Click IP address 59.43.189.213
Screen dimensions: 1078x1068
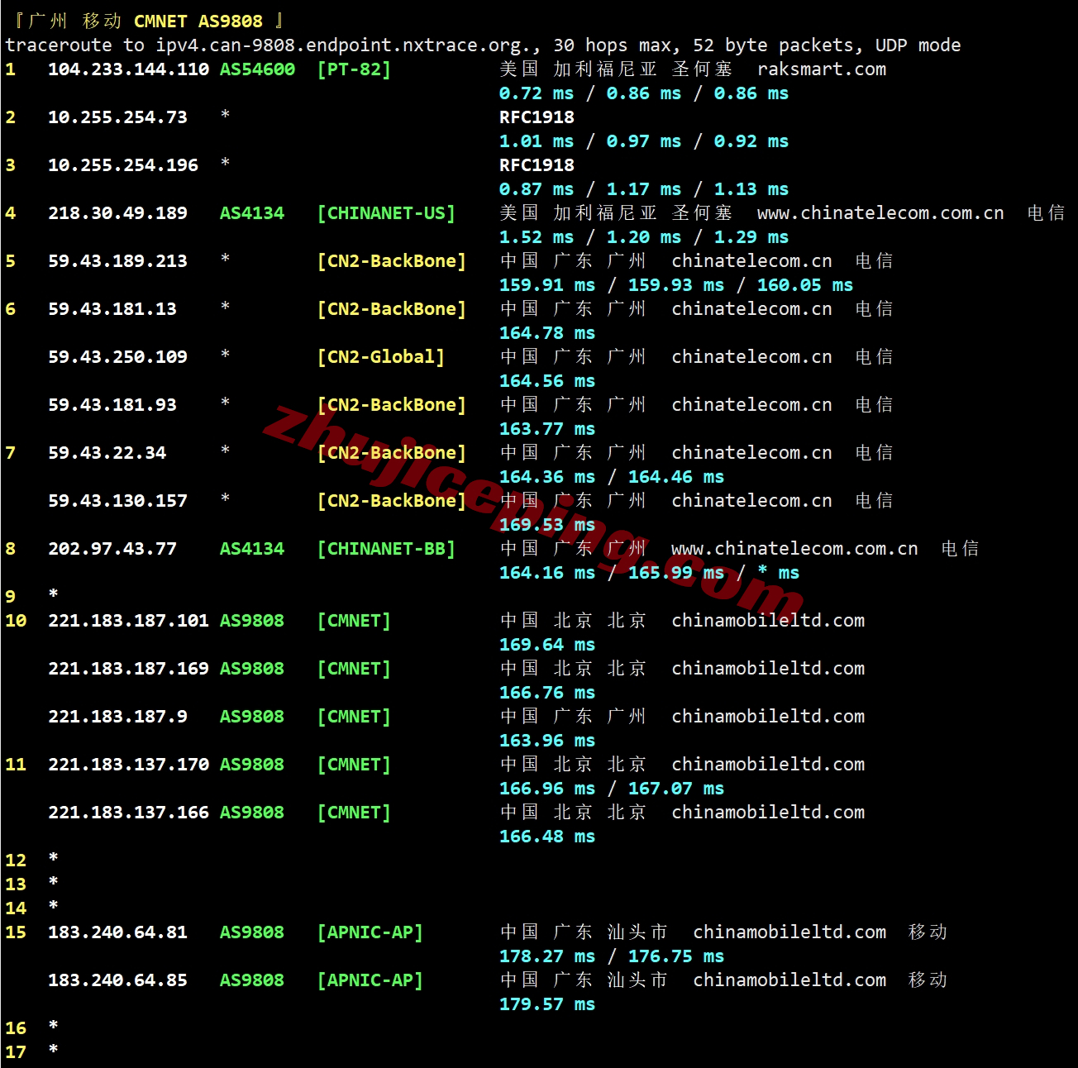117,261
